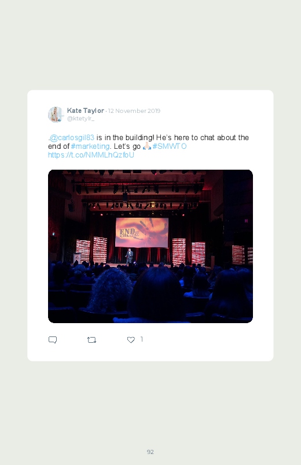Screen dimensions: 301x465
Task: Click the Kate Taylor display name
Action: tap(86, 111)
